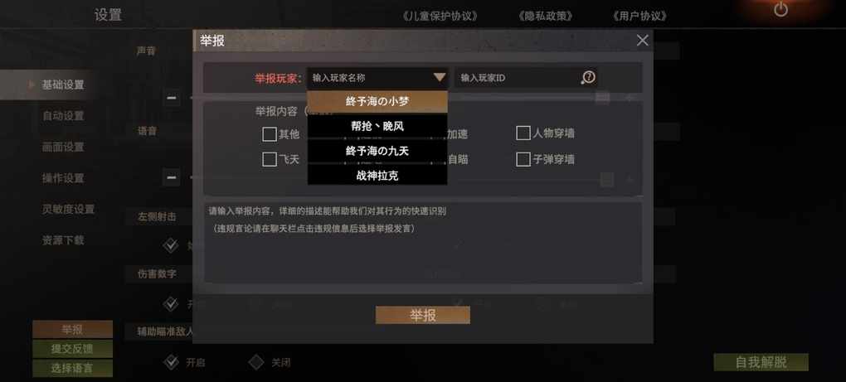Tick the 人物穿墙 checkbox
846x382 pixels.
coord(523,133)
